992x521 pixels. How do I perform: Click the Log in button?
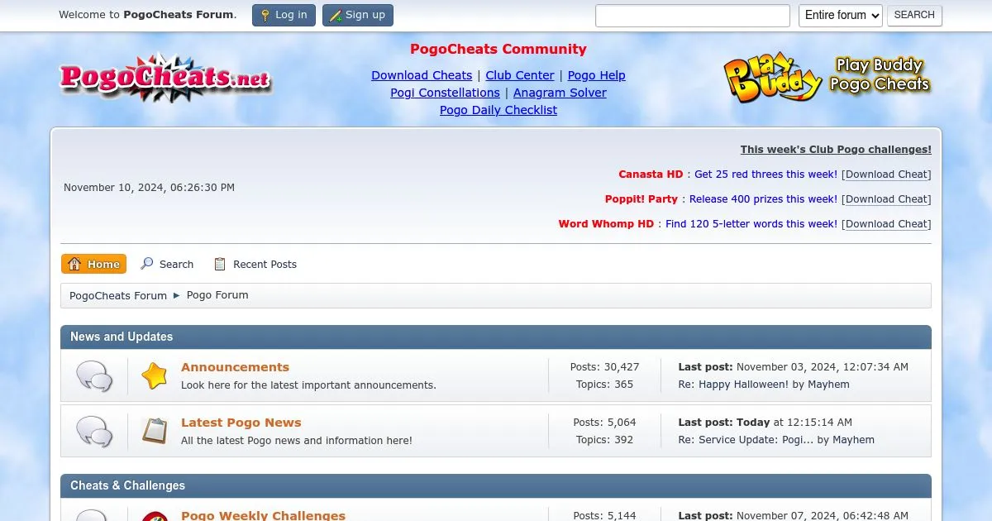click(284, 15)
